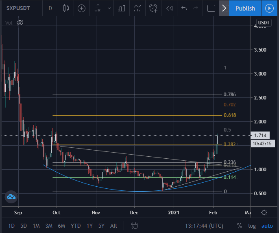Click the play stream icon beside Publish
279x233 pixels.
click(x=269, y=9)
